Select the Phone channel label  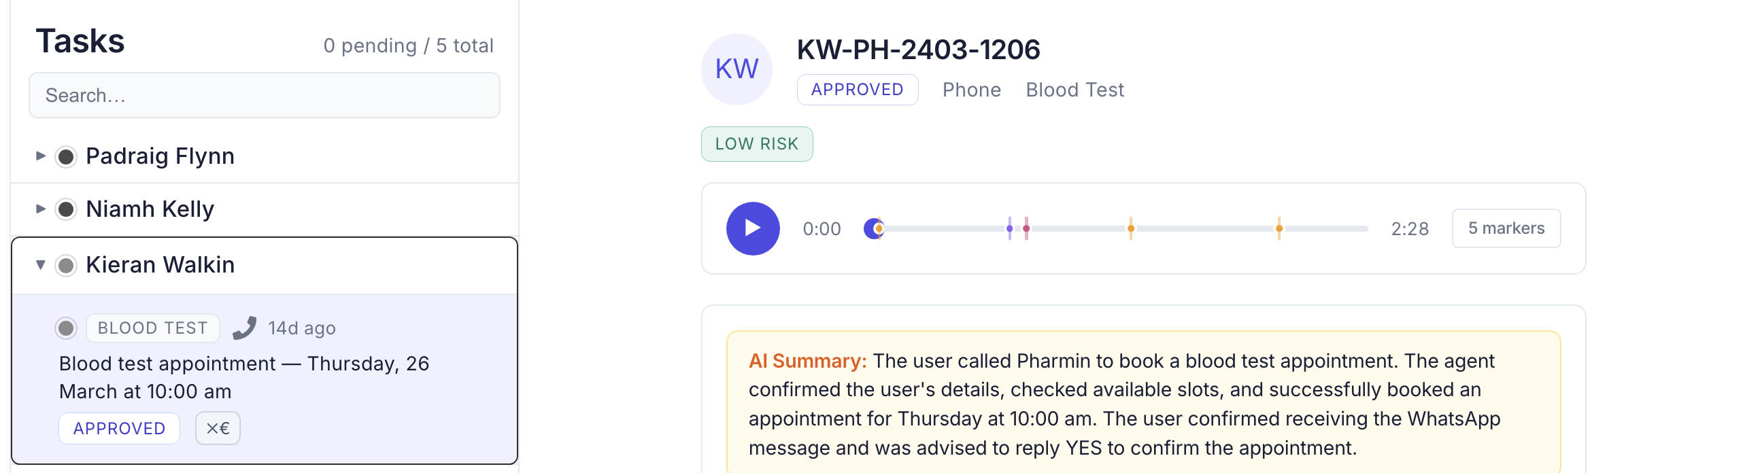pyautogui.click(x=971, y=90)
